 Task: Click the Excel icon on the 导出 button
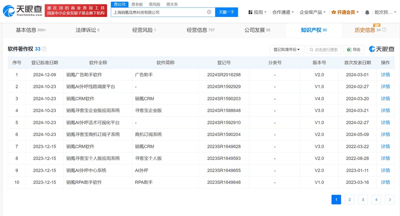[349, 49]
